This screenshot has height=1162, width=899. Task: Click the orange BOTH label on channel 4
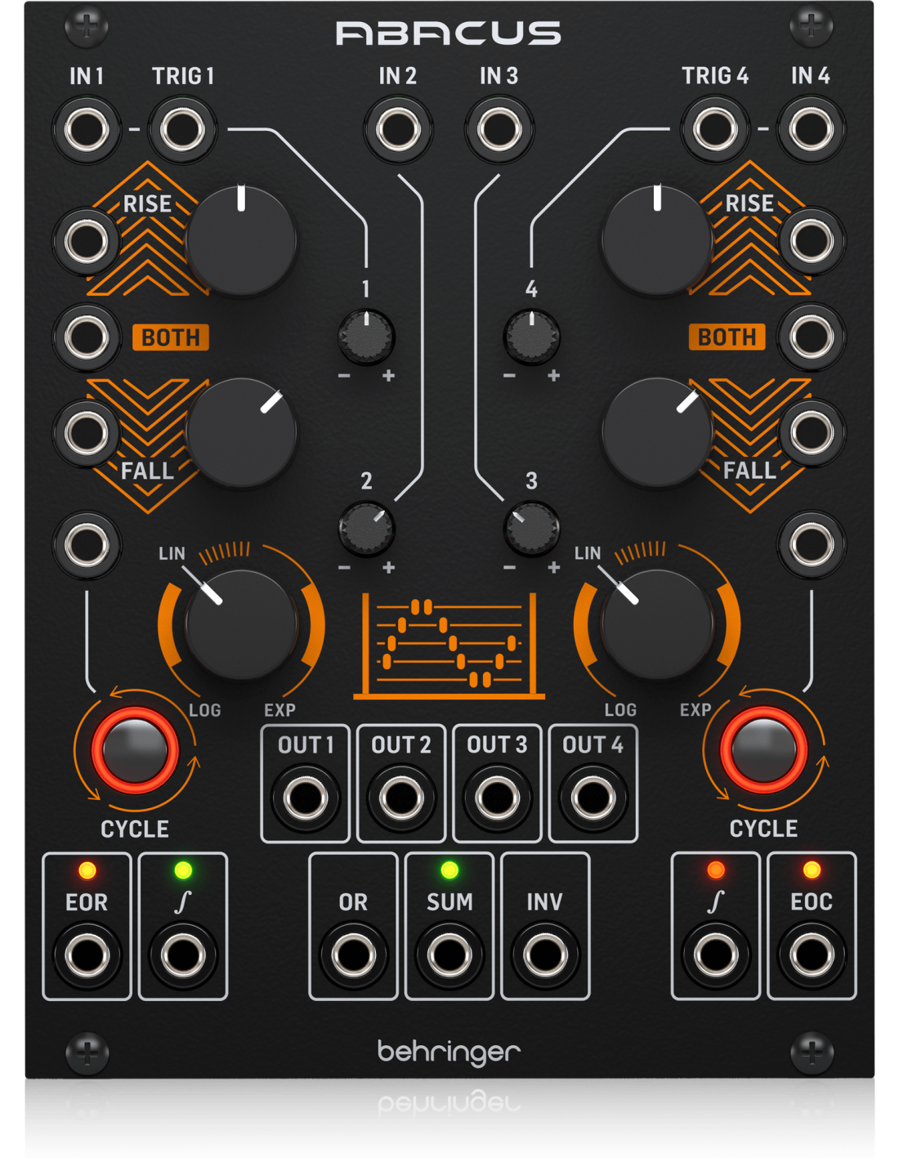(x=727, y=337)
